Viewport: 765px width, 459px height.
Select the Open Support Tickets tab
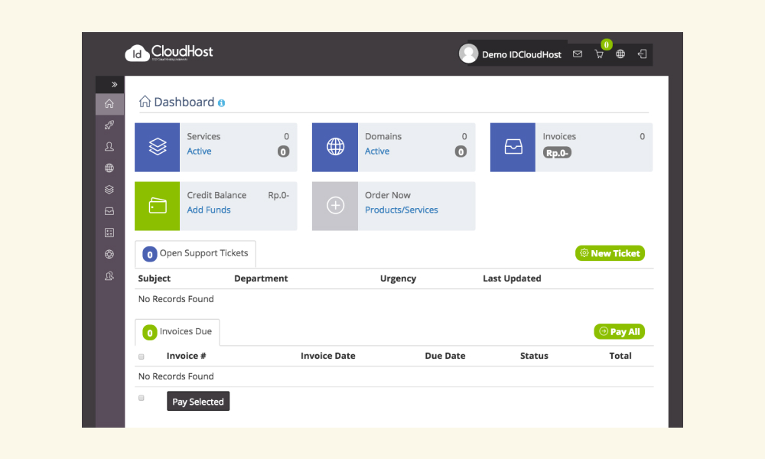click(195, 254)
